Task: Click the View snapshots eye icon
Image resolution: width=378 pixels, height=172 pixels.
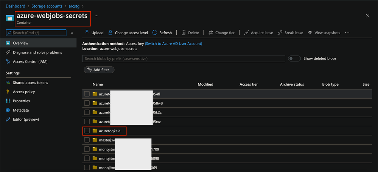Action: pos(310,33)
